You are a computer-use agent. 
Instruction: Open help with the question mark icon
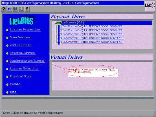pos(27,9)
